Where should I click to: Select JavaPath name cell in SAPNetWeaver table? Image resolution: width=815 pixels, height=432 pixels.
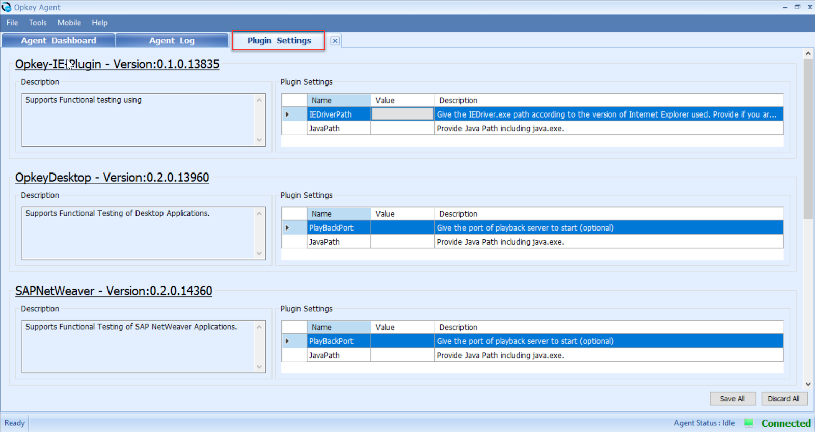[339, 355]
